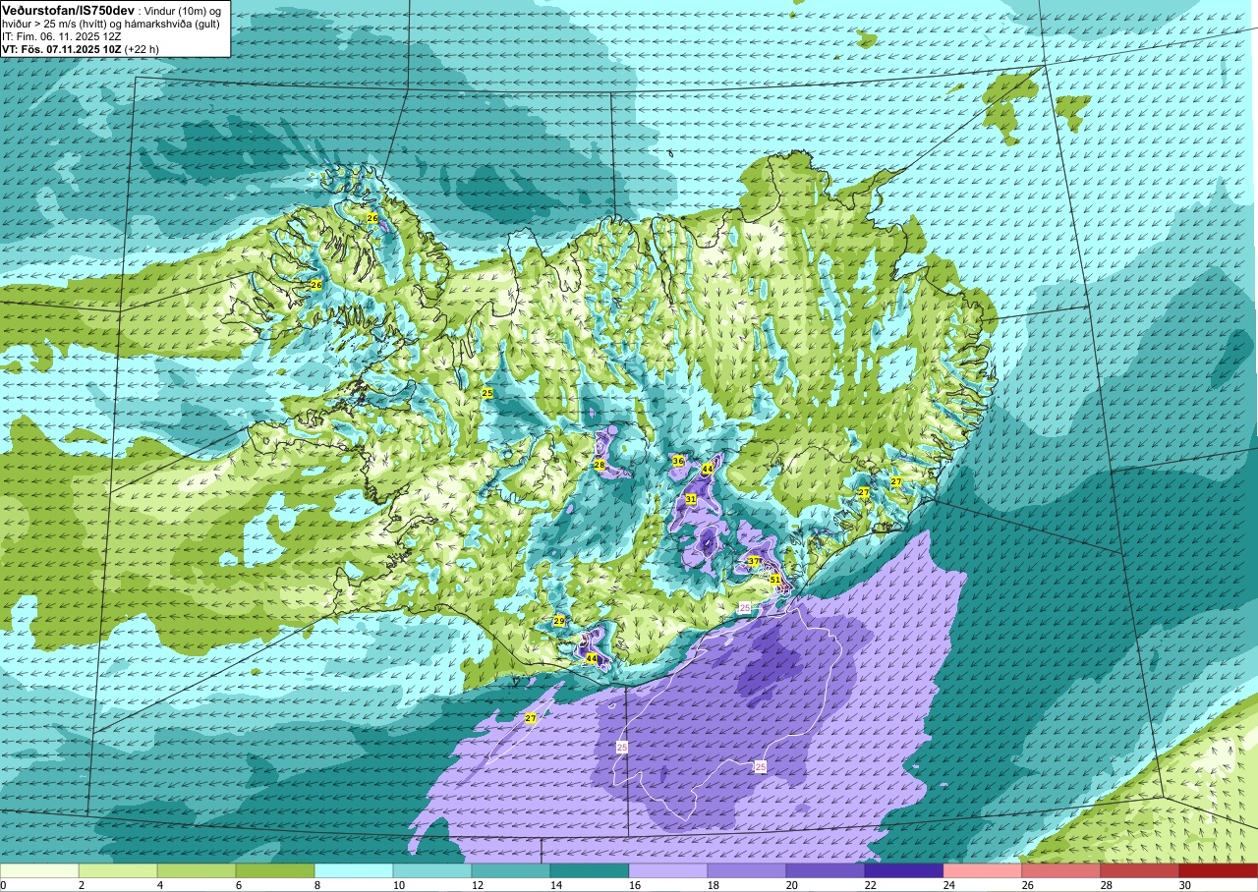This screenshot has width=1258, height=892.
Task: Click the yellow gust label 51
Action: pos(774,580)
